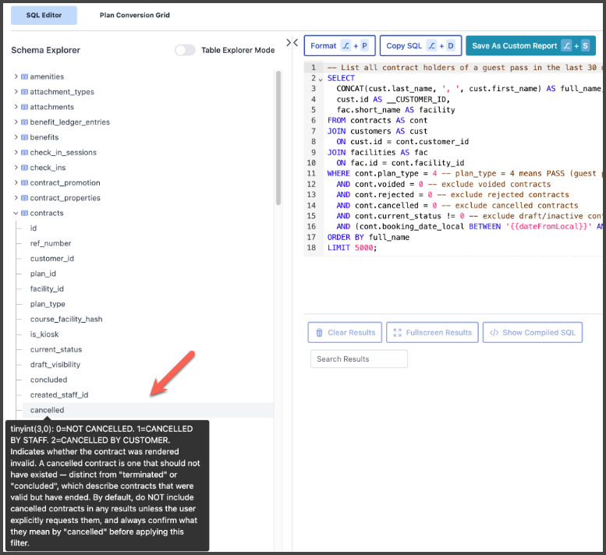The image size is (606, 555).
Task: Click the schema explorer vertical scrollbar
Action: 278,140
